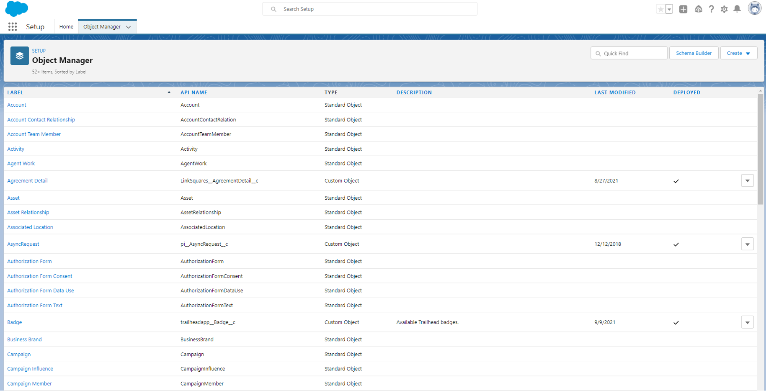This screenshot has width=766, height=391.
Task: Click the Salesforce cloud logo
Action: point(17,9)
